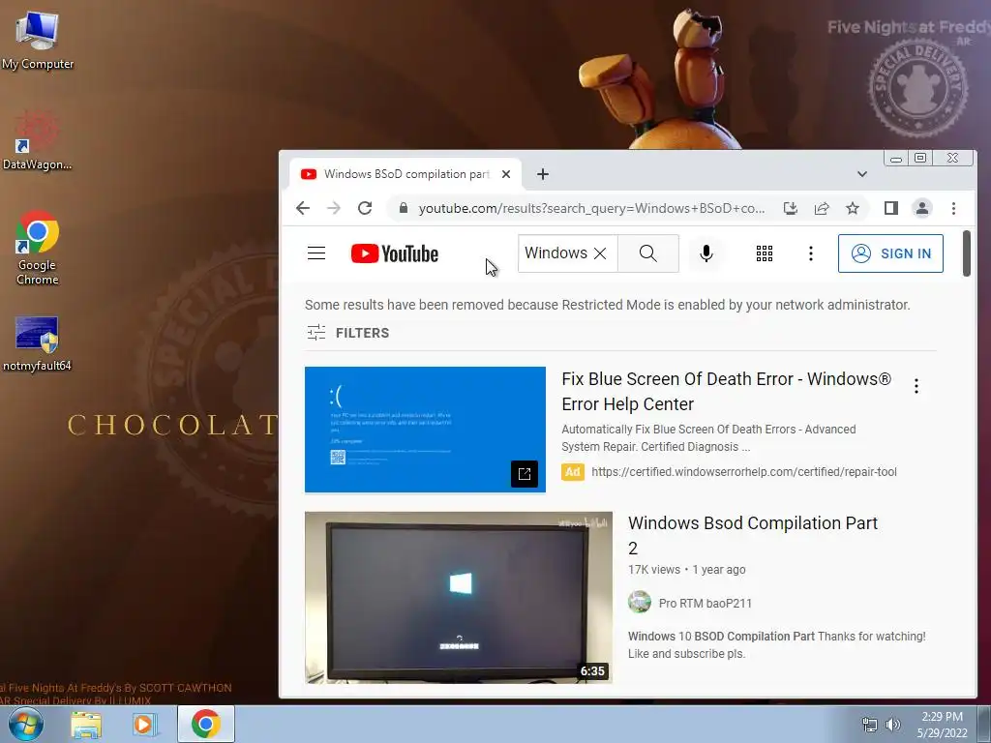View site info via padlock icon
Image resolution: width=991 pixels, height=743 pixels.
(x=404, y=209)
